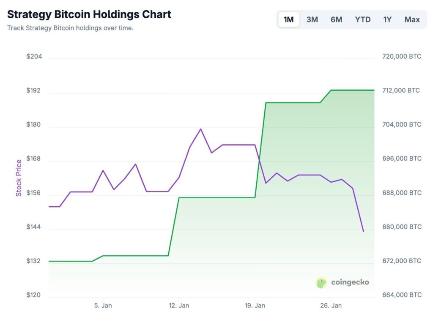Click the CoinGecko gecko logo icon
The image size is (433, 316).
[322, 282]
